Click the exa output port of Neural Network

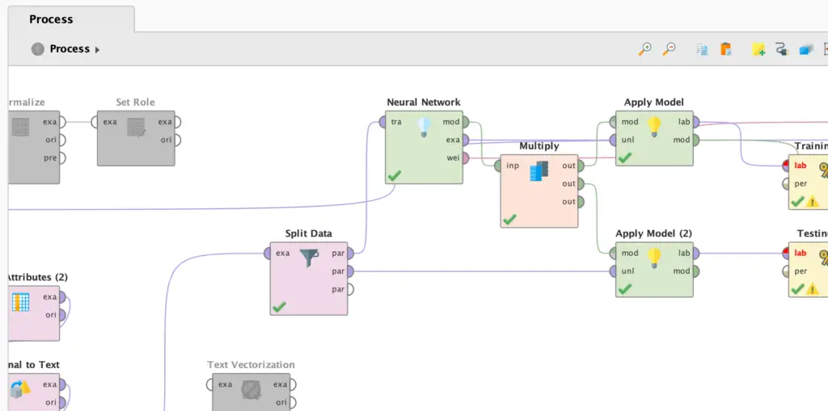pyautogui.click(x=465, y=140)
